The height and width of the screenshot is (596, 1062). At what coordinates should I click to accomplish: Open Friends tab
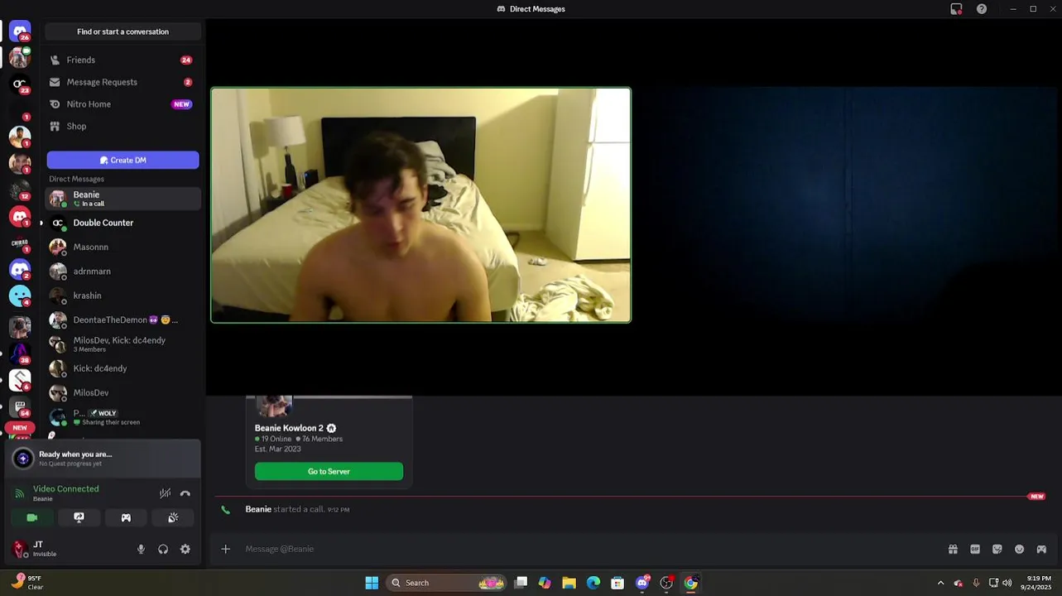click(x=123, y=60)
